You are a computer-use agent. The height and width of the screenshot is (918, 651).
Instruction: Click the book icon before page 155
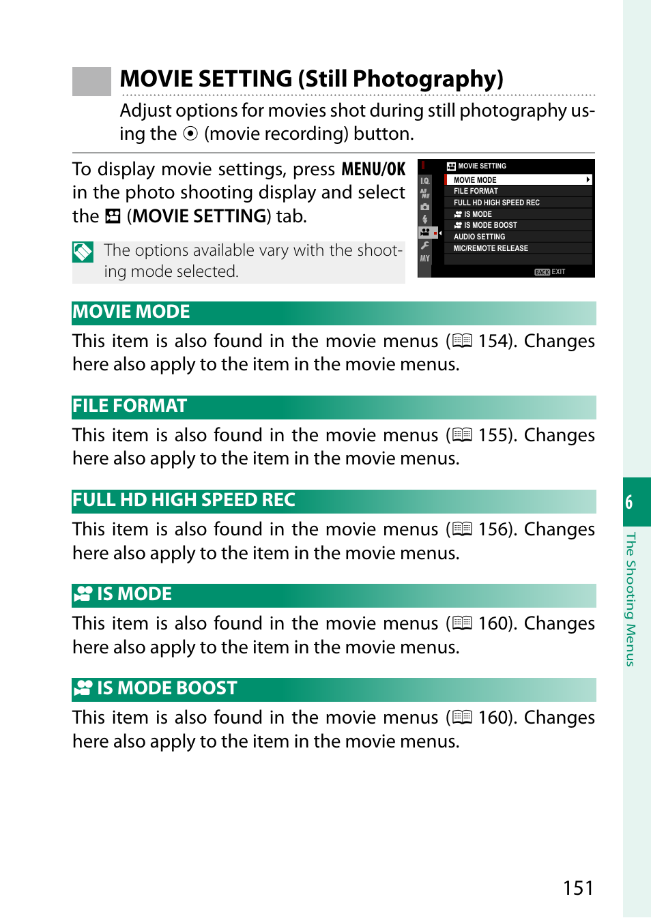click(463, 435)
